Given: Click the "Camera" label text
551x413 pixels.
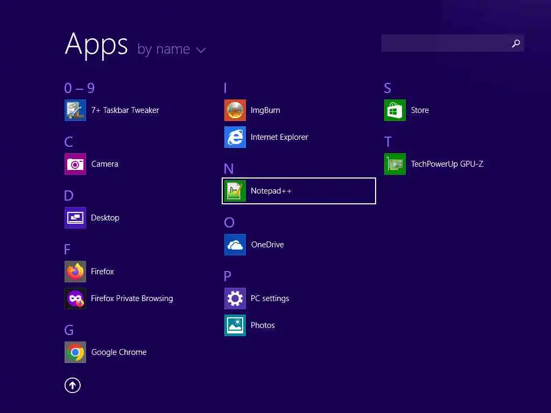Looking at the screenshot, I should [105, 164].
